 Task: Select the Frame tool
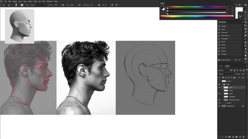click(x=245, y=29)
